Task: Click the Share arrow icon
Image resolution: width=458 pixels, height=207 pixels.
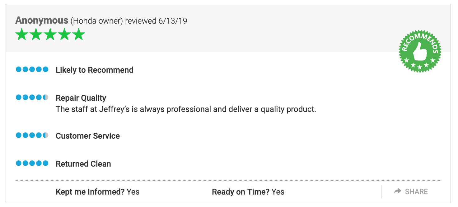Action: point(398,191)
